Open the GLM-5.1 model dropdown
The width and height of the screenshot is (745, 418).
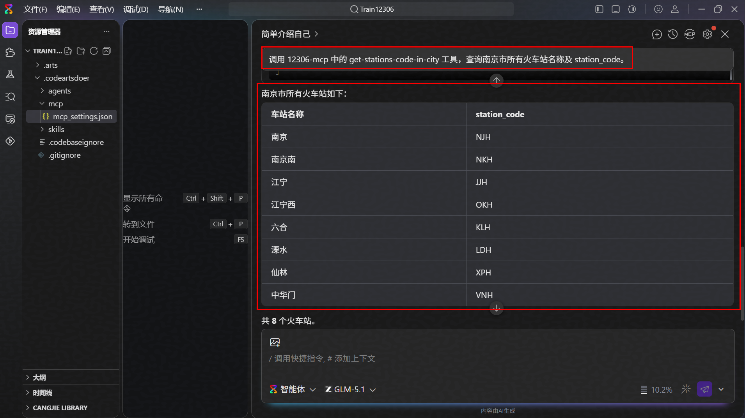coord(350,390)
